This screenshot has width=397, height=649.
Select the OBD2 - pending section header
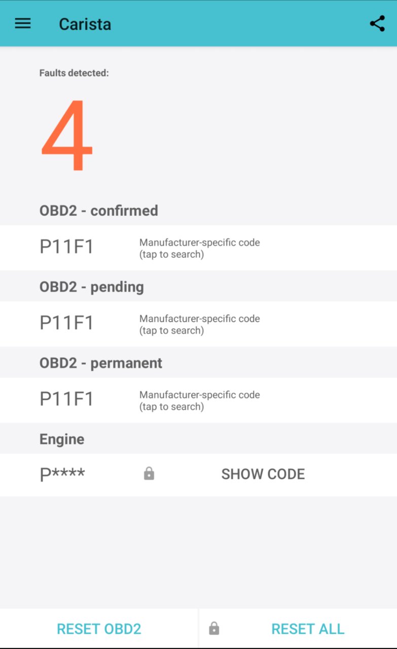[x=92, y=287]
